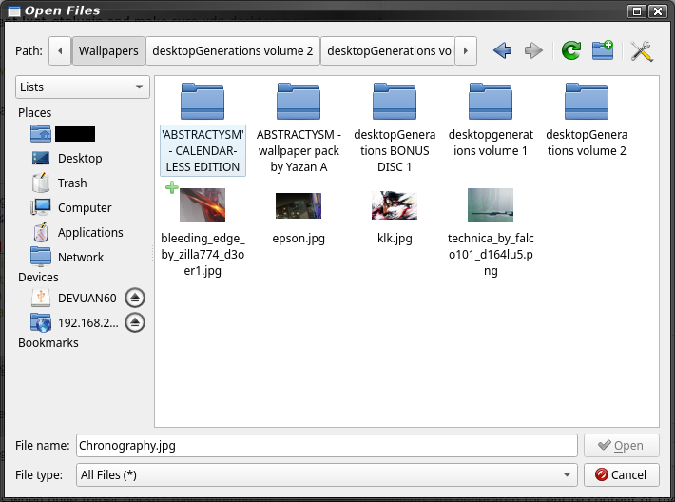This screenshot has height=502, width=675.
Task: Click the Open button
Action: coord(621,446)
